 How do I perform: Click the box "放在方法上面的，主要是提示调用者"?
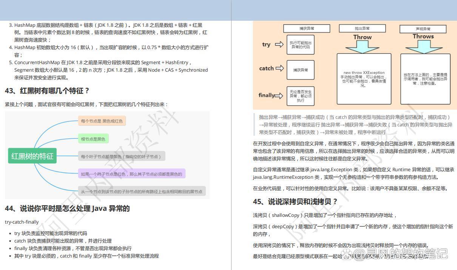pyautogui.click(x=425, y=79)
